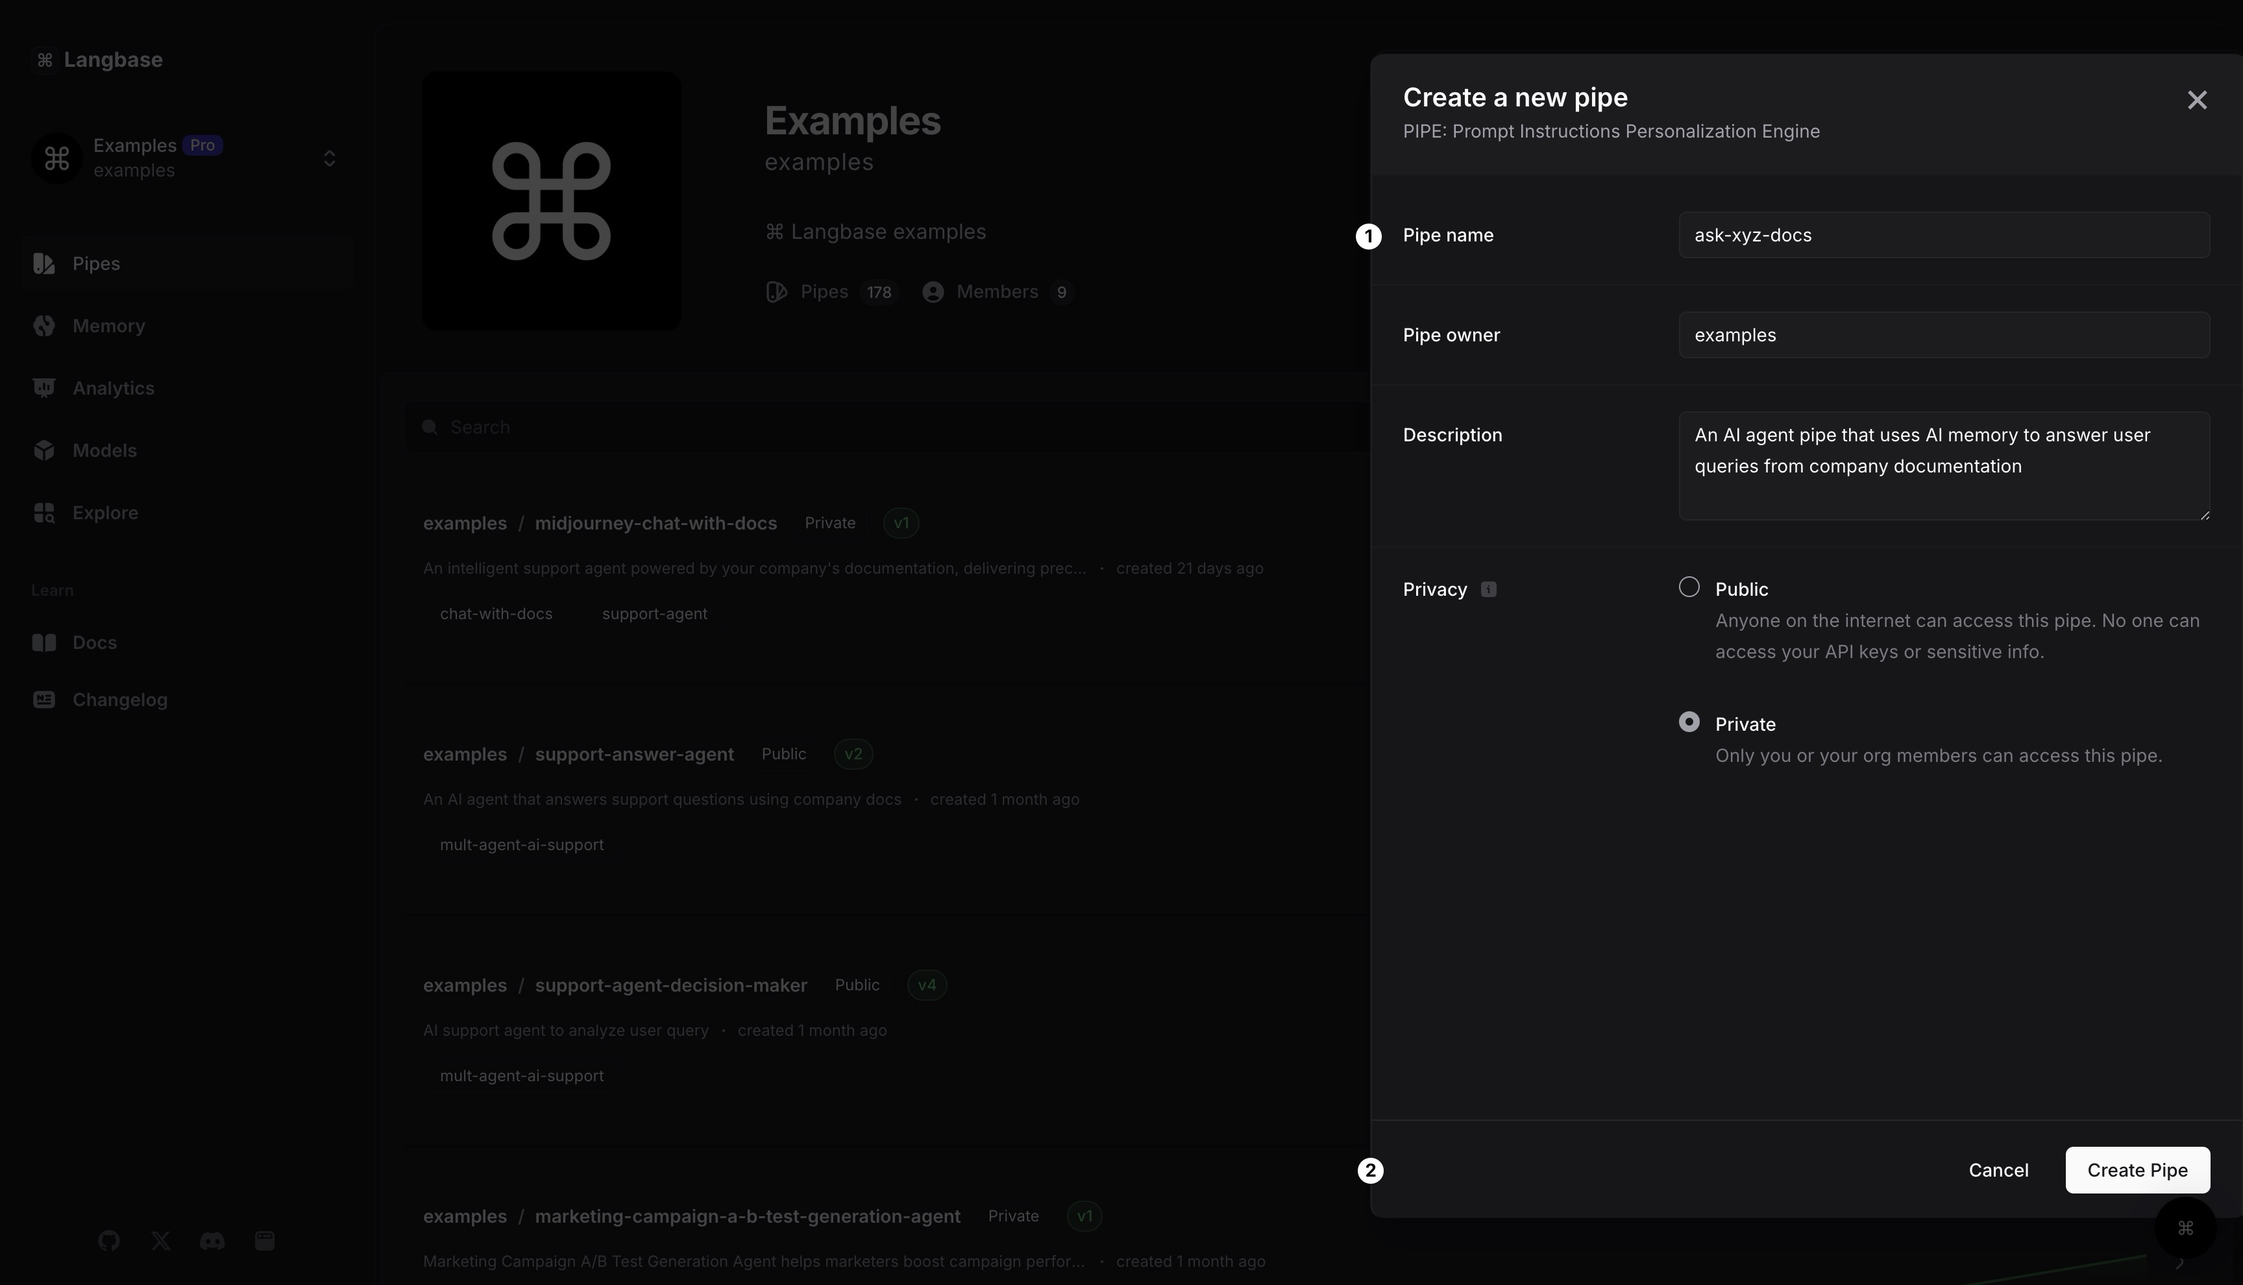Viewport: 2243px width, 1285px height.
Task: Open Changelog from Learn section
Action: click(119, 700)
